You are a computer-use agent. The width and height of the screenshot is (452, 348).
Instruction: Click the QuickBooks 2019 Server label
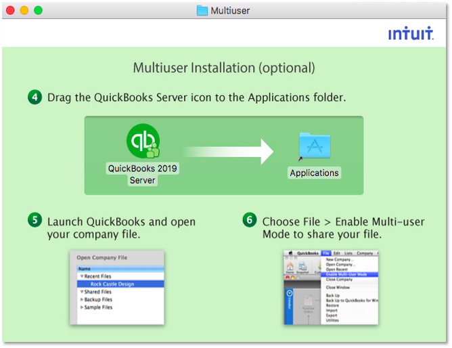pyautogui.click(x=142, y=174)
